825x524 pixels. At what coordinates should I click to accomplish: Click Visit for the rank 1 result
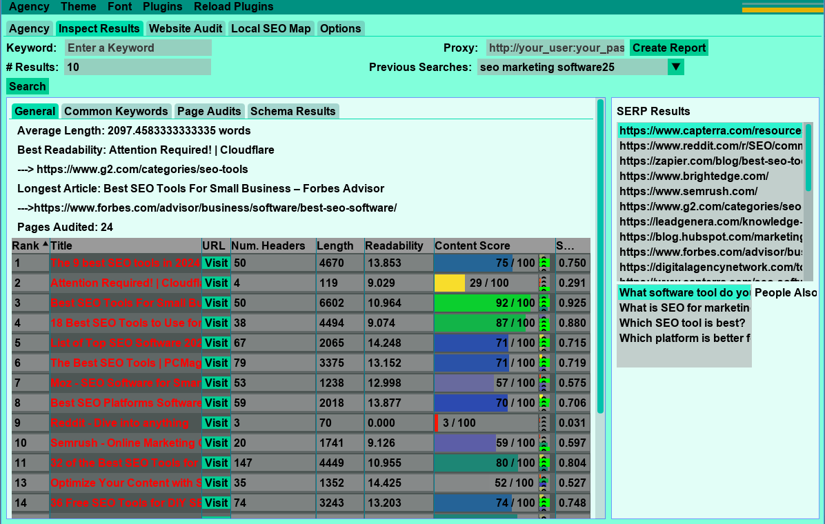tap(216, 263)
